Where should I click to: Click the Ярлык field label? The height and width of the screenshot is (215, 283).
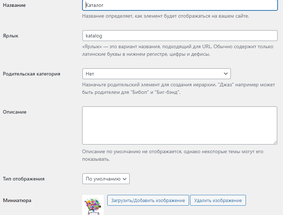(11, 36)
